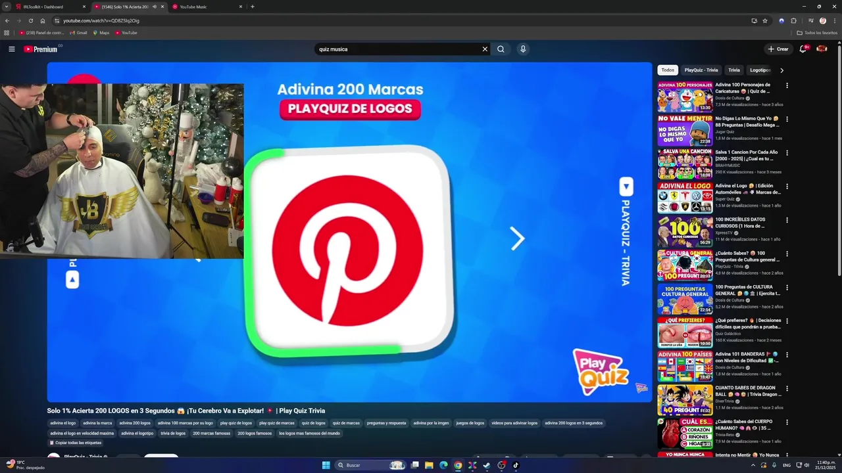Open options for 'Adivina 100 Personajes' video
Image resolution: width=842 pixels, height=473 pixels.
(x=787, y=85)
